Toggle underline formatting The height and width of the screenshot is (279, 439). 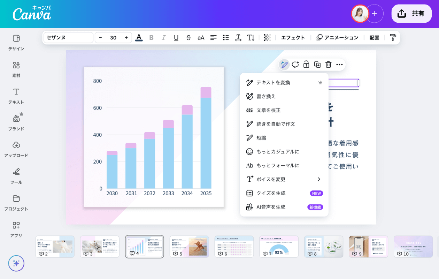176,38
